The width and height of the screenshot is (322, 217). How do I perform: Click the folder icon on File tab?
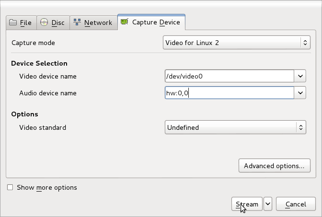click(x=13, y=23)
